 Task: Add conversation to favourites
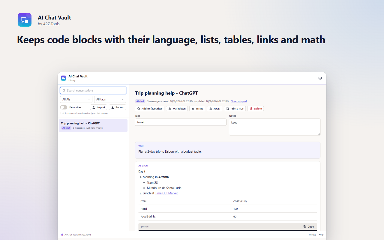(150, 109)
